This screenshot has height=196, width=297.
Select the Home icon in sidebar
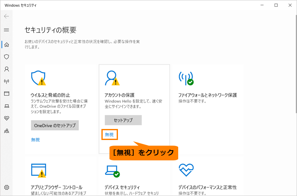click(x=7, y=45)
